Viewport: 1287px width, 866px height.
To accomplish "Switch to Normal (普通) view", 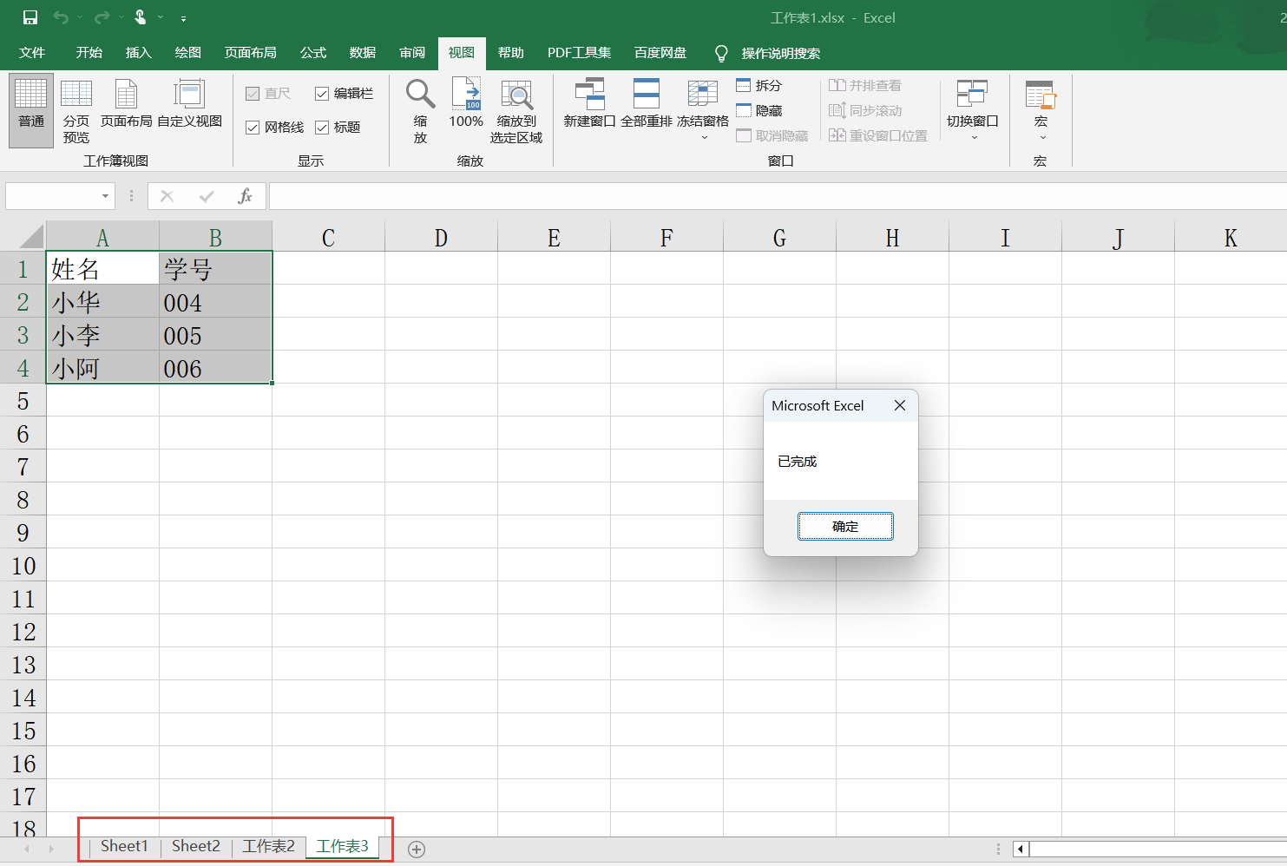I will pyautogui.click(x=31, y=110).
